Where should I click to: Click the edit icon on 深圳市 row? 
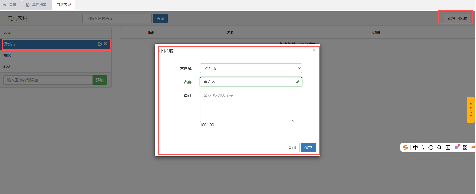tap(100, 44)
